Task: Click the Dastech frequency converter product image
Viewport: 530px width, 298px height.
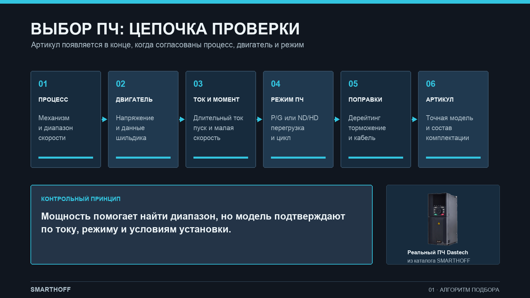Action: [x=443, y=219]
